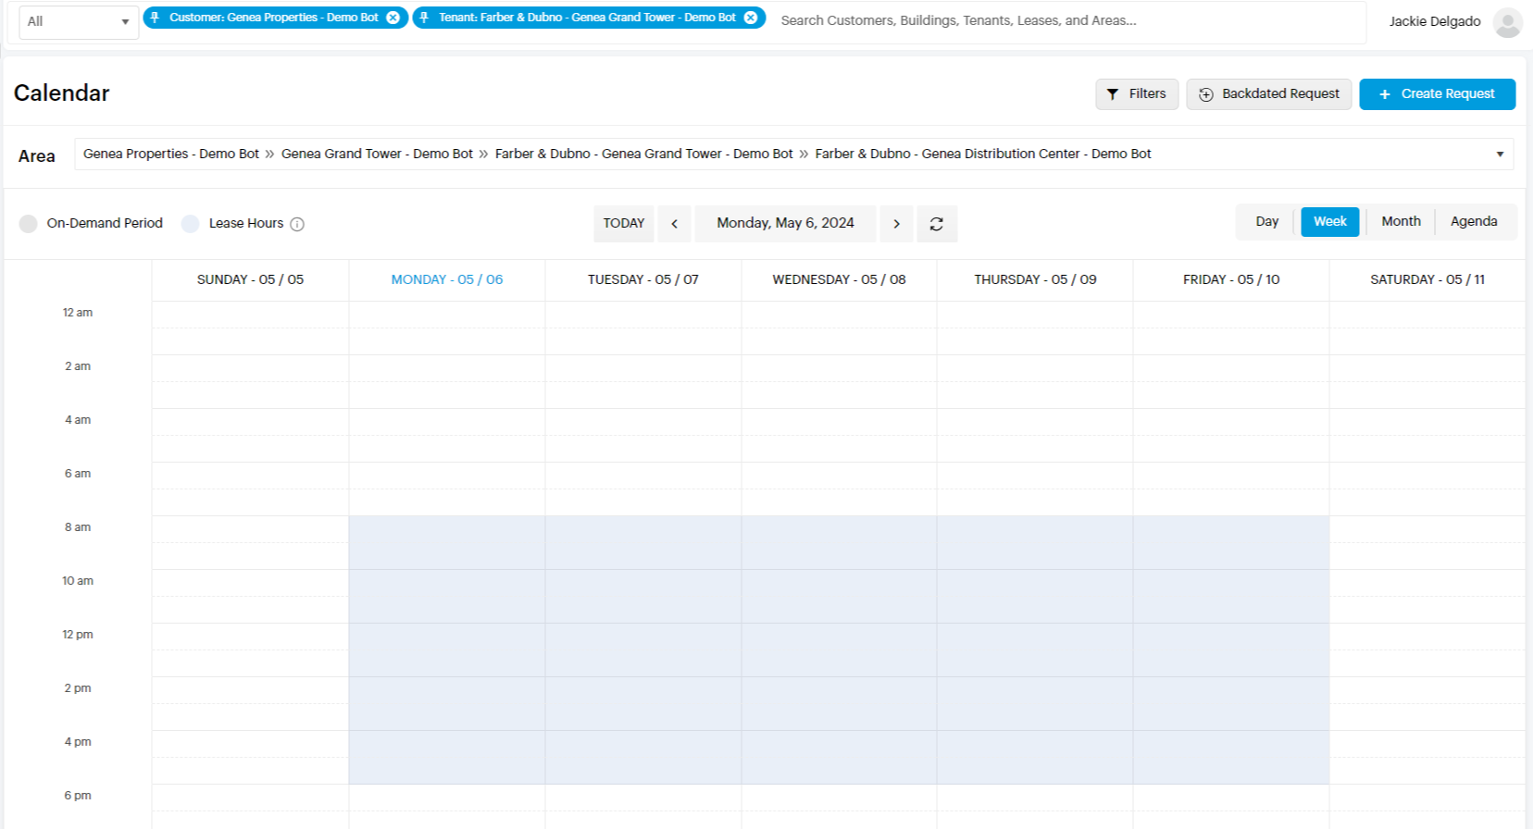This screenshot has width=1534, height=829.
Task: Open the Backdated Request form
Action: point(1269,94)
